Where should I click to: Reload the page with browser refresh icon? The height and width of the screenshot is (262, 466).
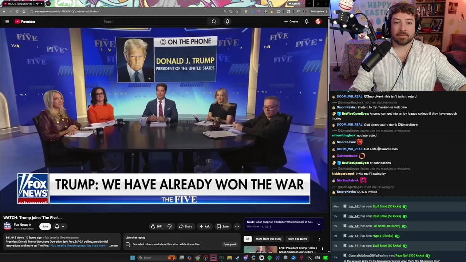(17, 11)
